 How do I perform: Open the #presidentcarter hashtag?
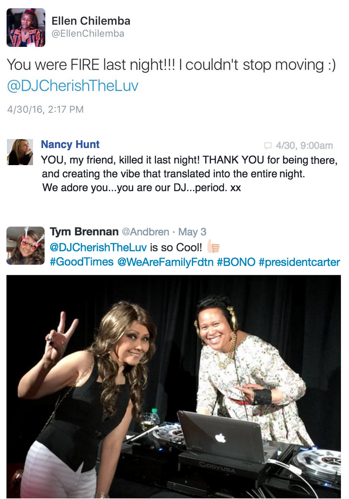pyautogui.click(x=299, y=262)
